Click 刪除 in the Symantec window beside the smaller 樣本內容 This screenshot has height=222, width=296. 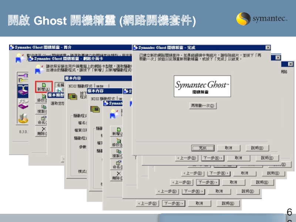117,176
